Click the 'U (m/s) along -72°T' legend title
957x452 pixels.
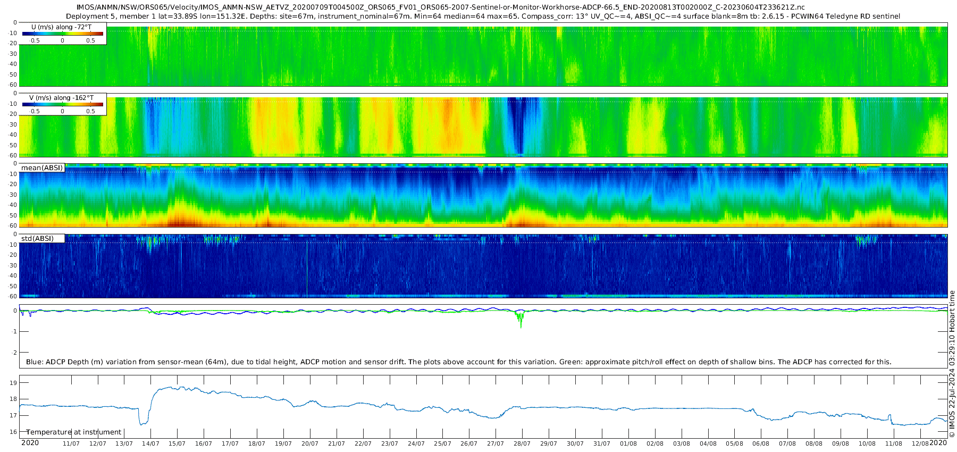tap(61, 27)
